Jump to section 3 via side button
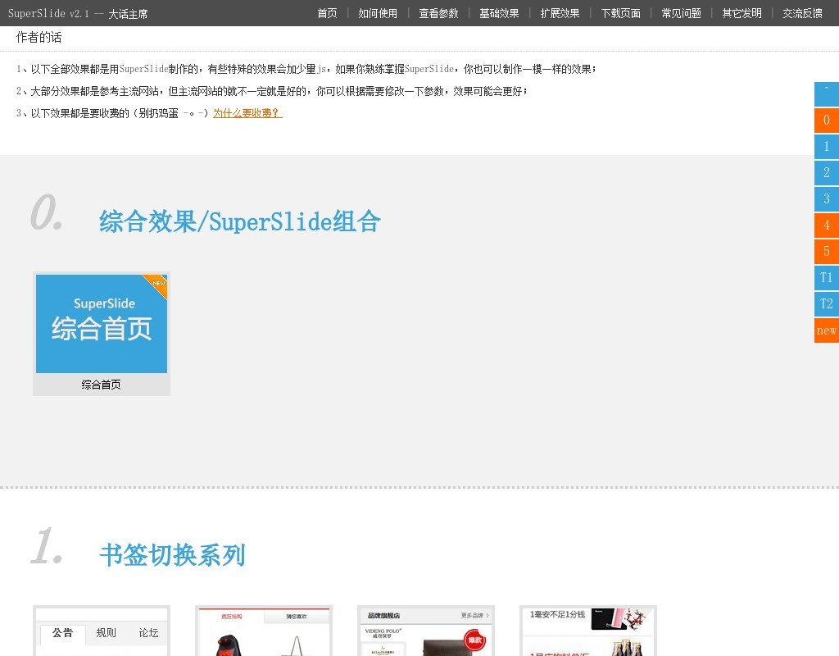 tap(827, 199)
